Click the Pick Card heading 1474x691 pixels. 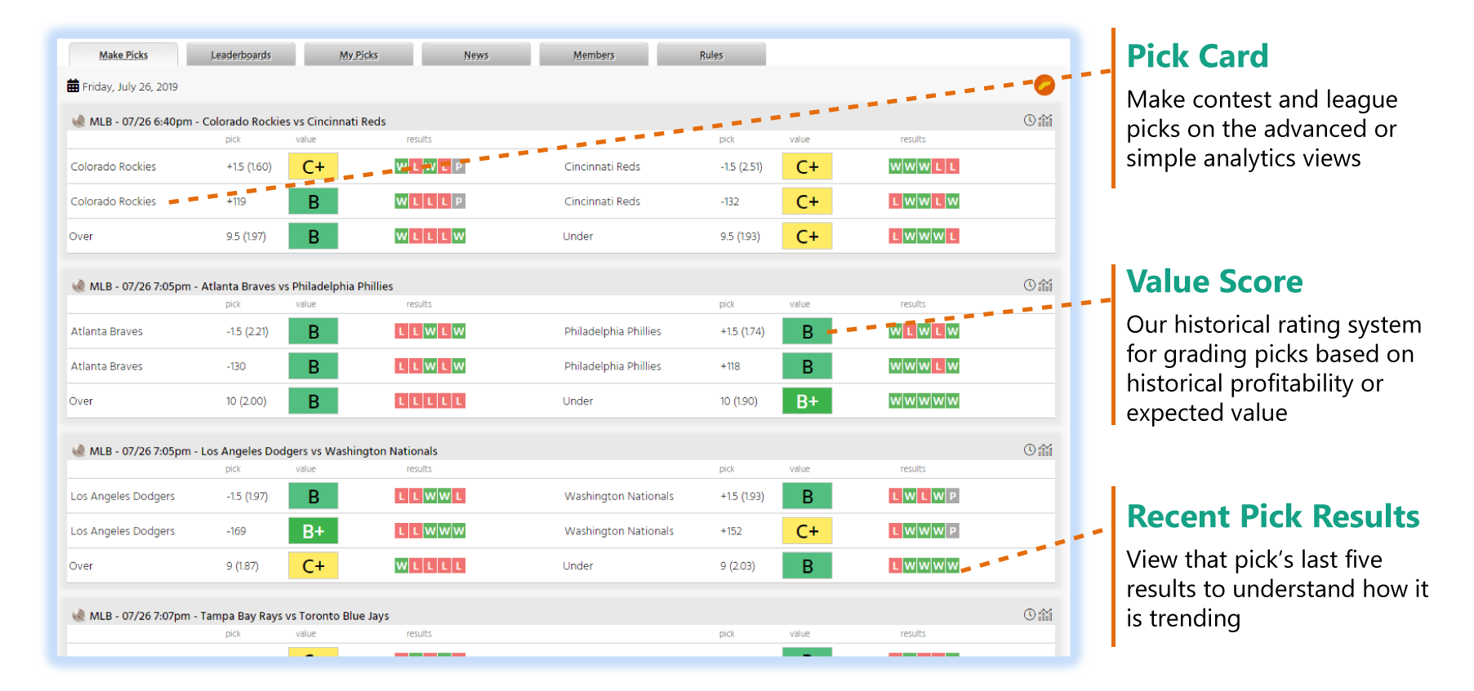coord(1197,56)
